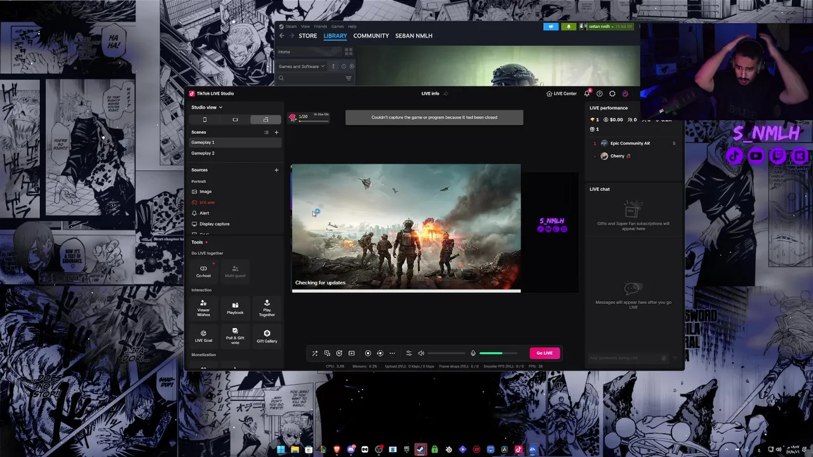Open the LIVE Goal tool
Viewport: 813px width, 457px height.
tap(203, 336)
